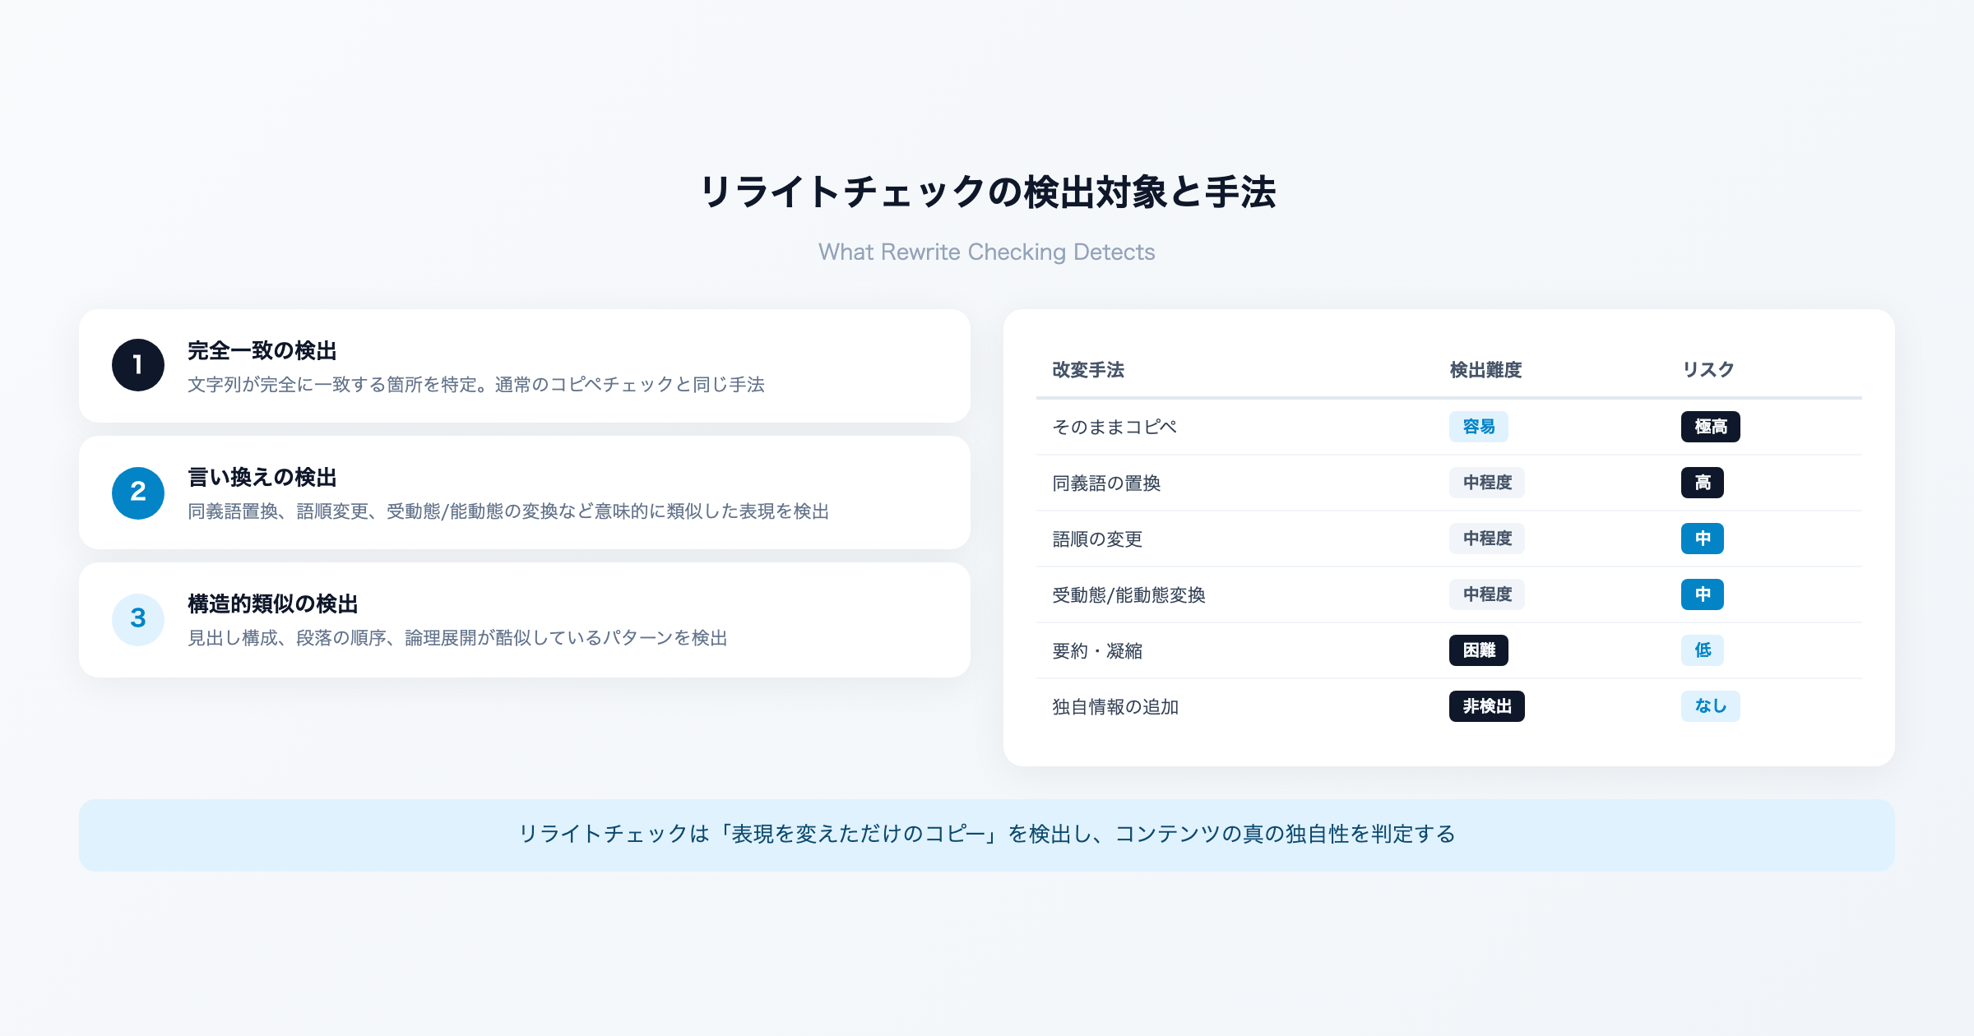Click subtitle What Rewrite Checking Detects
Viewport: 1974px width, 1036px height.
(987, 252)
